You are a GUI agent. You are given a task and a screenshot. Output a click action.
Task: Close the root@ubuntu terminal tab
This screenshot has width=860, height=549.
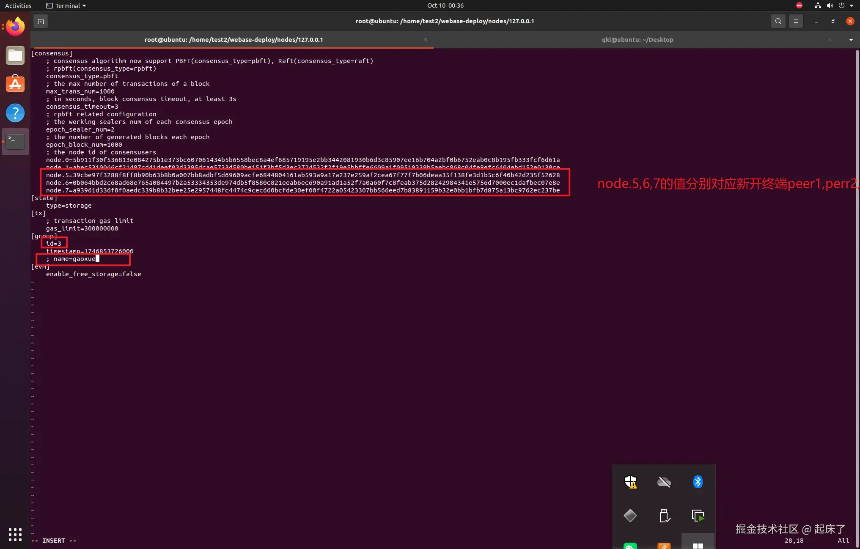coord(426,40)
